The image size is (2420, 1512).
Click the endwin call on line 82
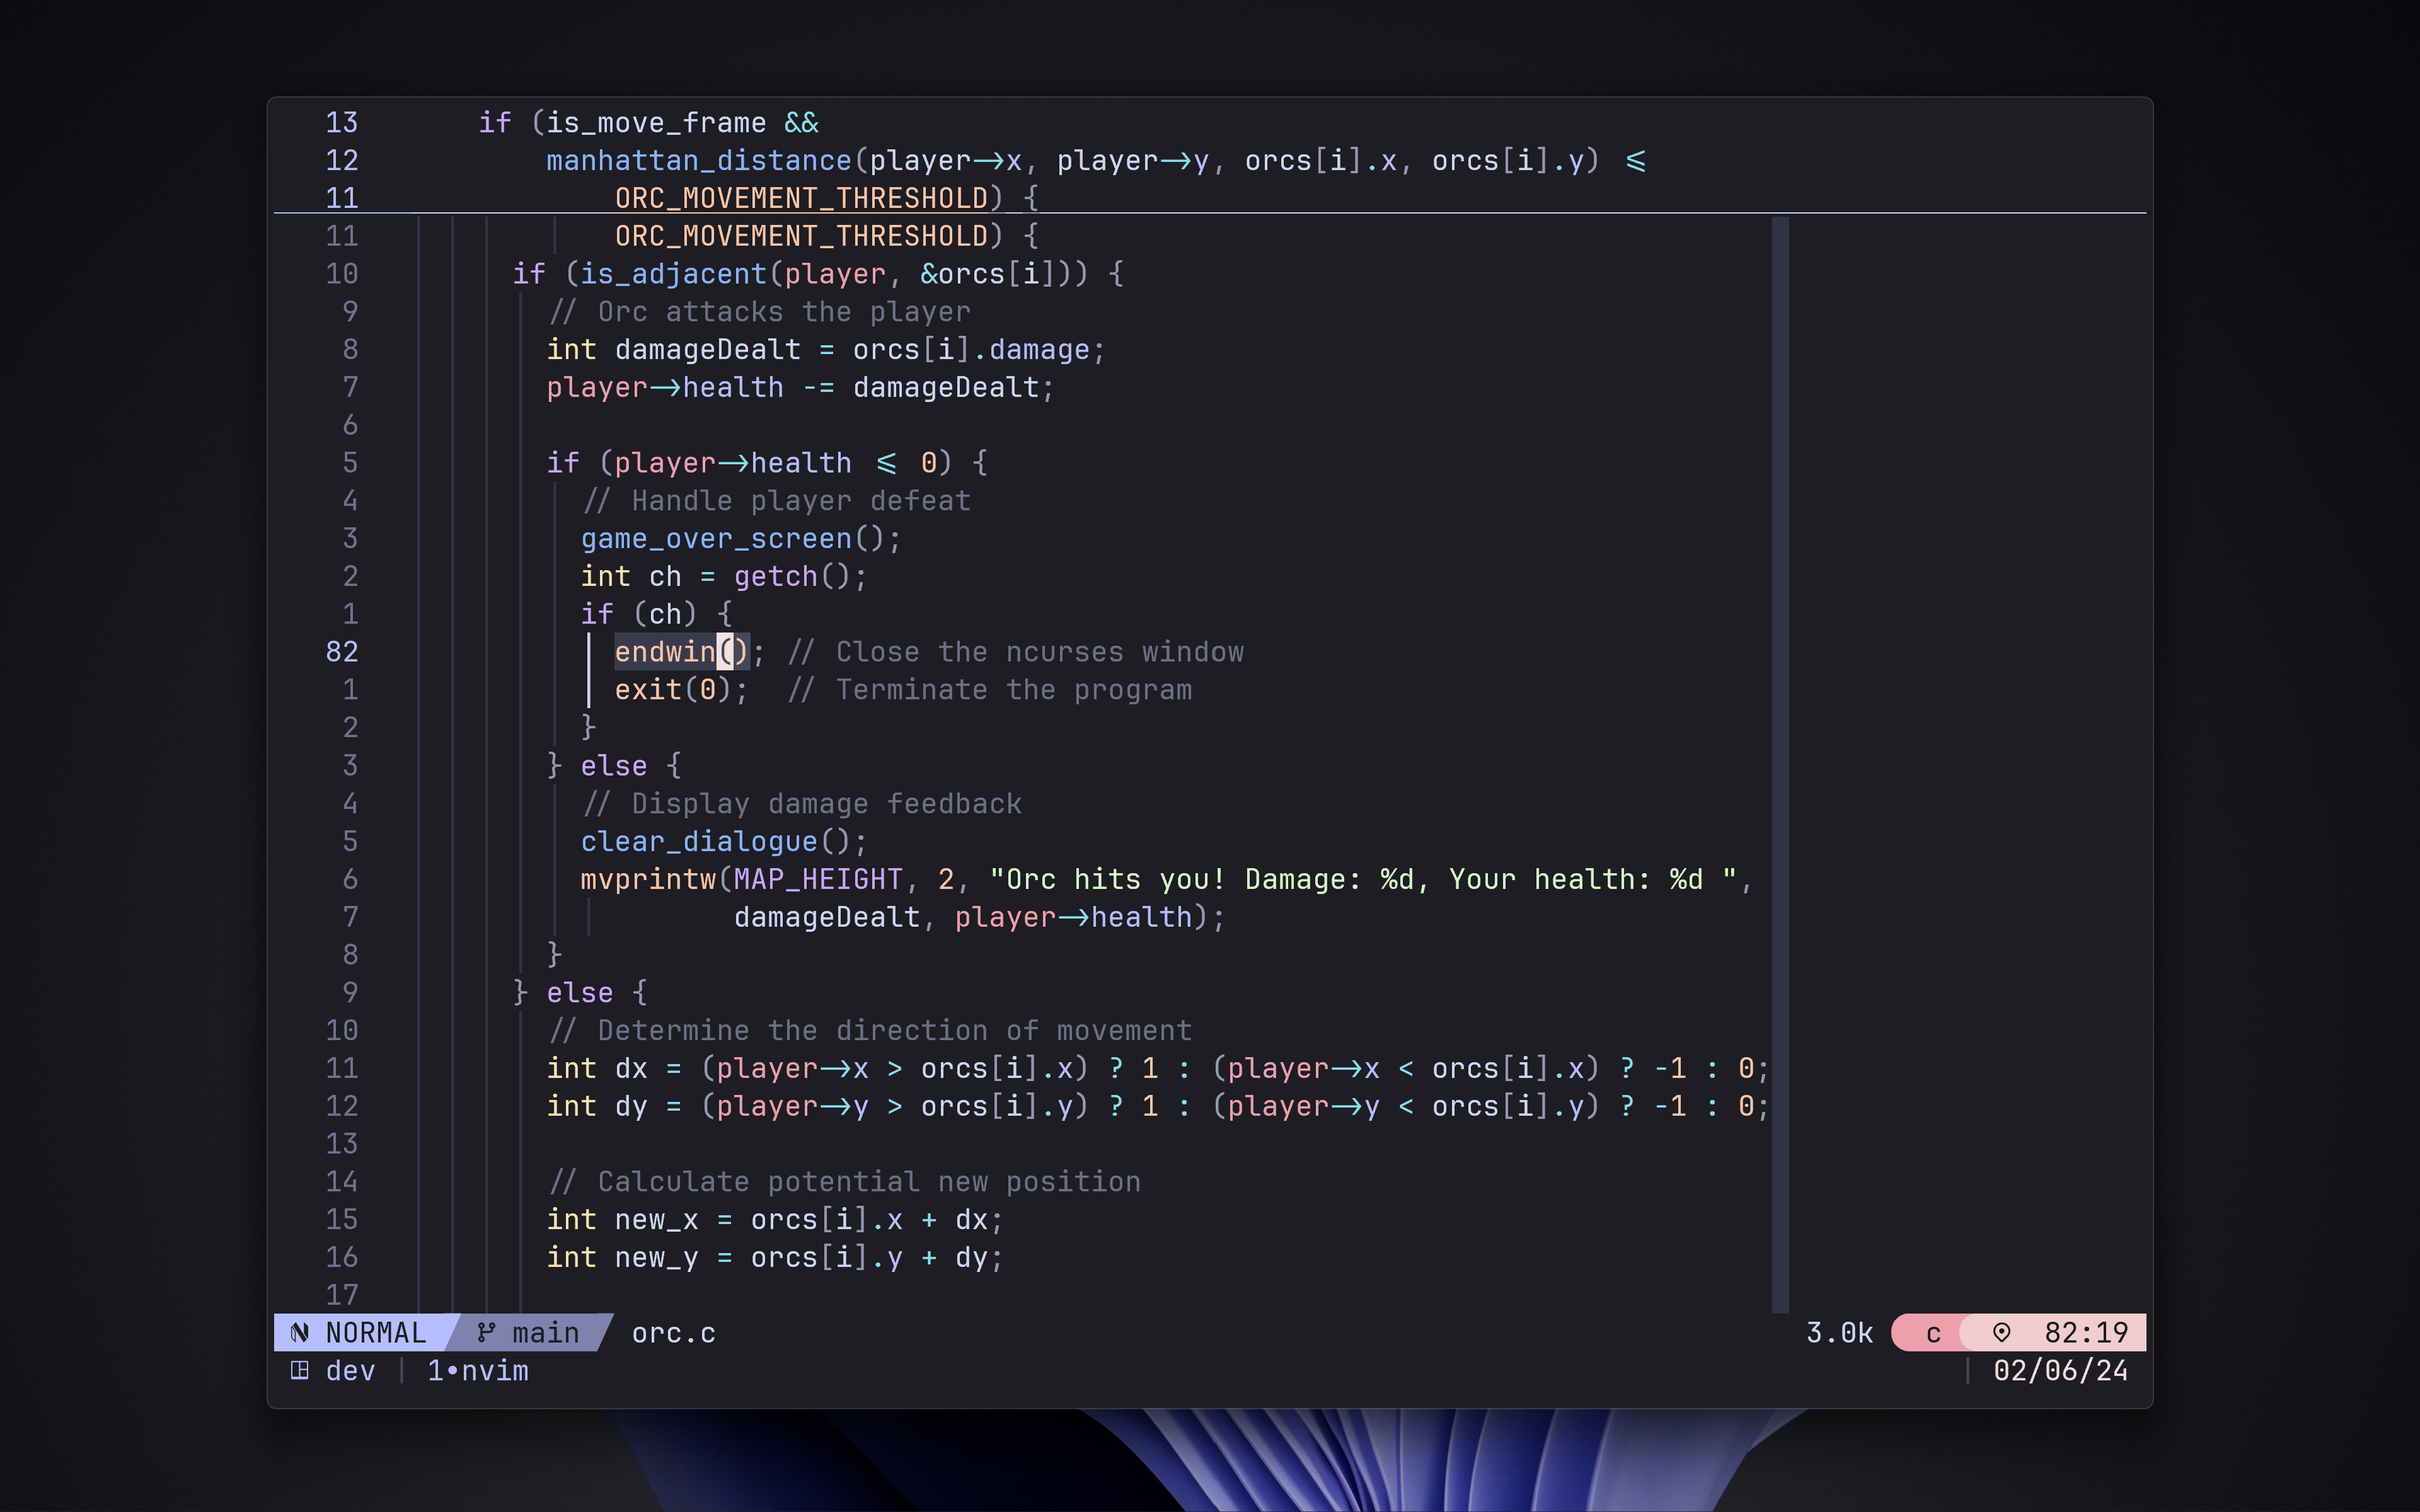click(681, 652)
